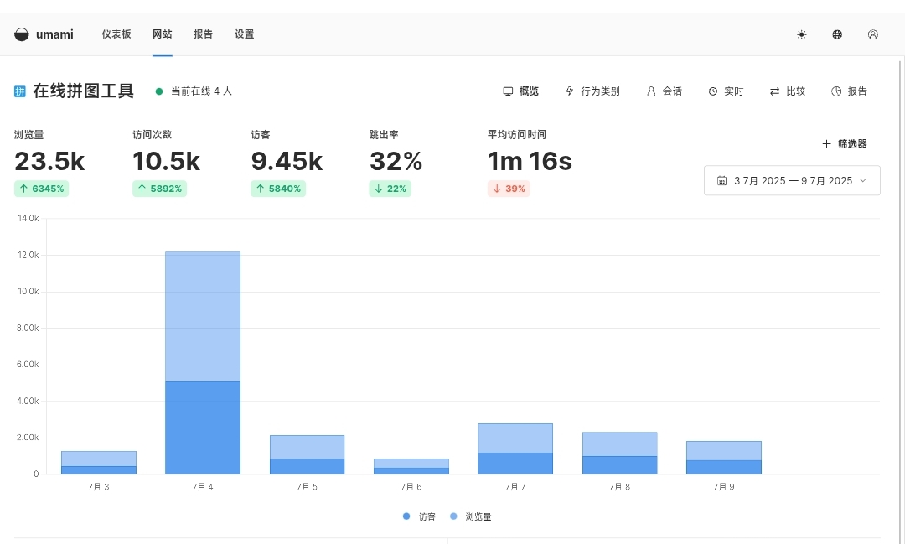Switch to the 会话 sessions tab

(665, 91)
